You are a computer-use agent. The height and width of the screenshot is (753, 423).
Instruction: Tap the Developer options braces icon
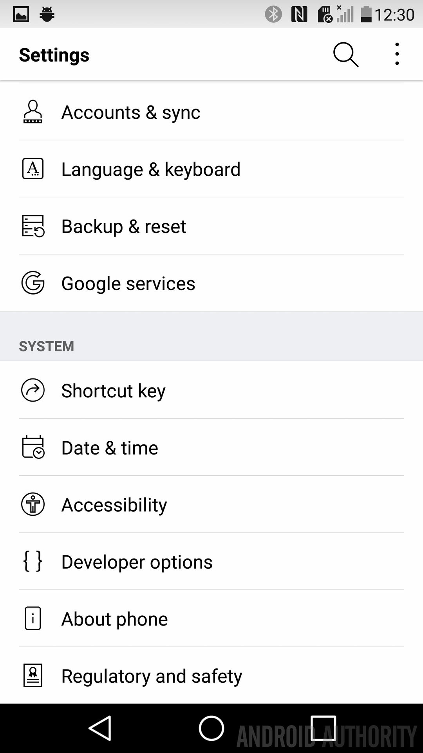point(33,561)
